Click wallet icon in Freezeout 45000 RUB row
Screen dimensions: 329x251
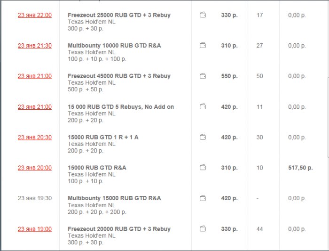click(x=203, y=76)
